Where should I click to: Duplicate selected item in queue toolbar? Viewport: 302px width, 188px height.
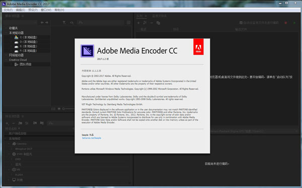tap(159, 23)
